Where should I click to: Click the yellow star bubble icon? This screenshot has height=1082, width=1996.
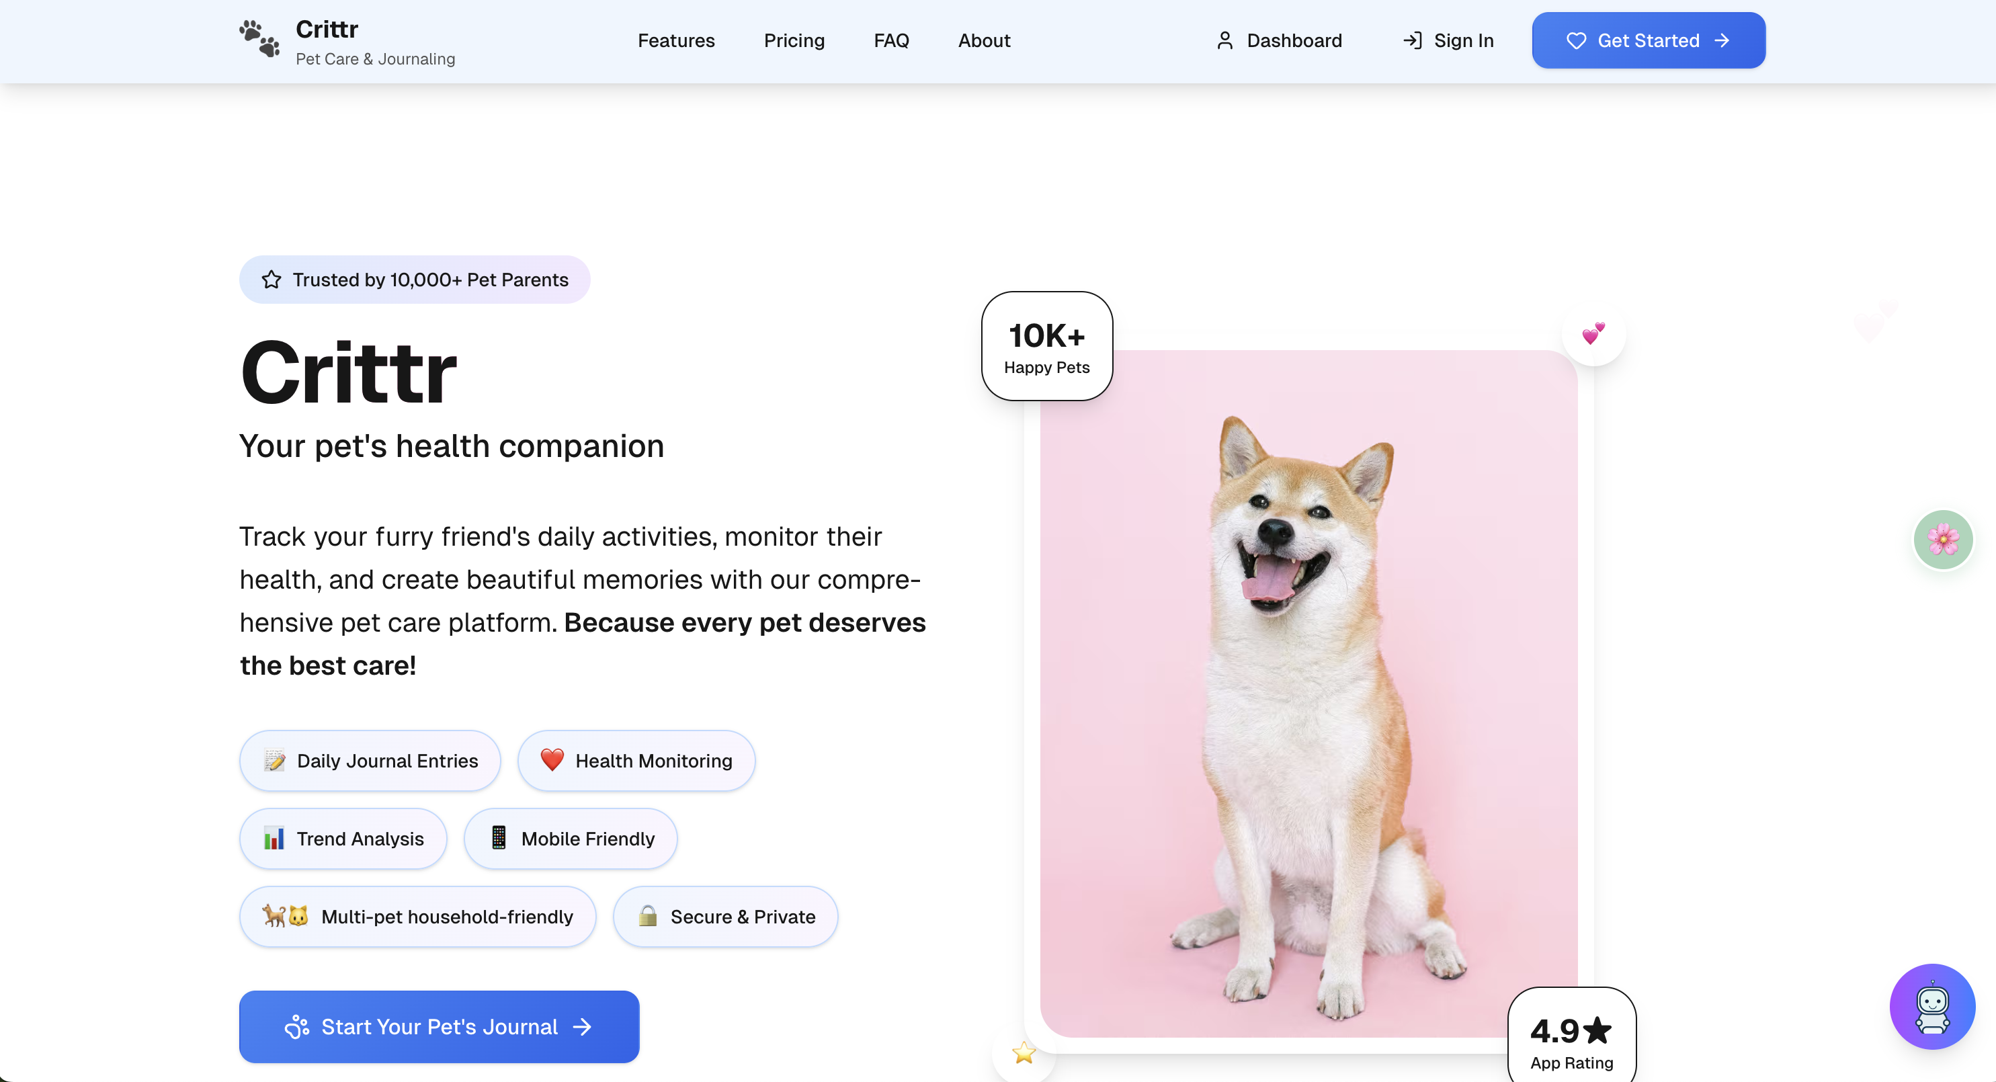1024,1053
